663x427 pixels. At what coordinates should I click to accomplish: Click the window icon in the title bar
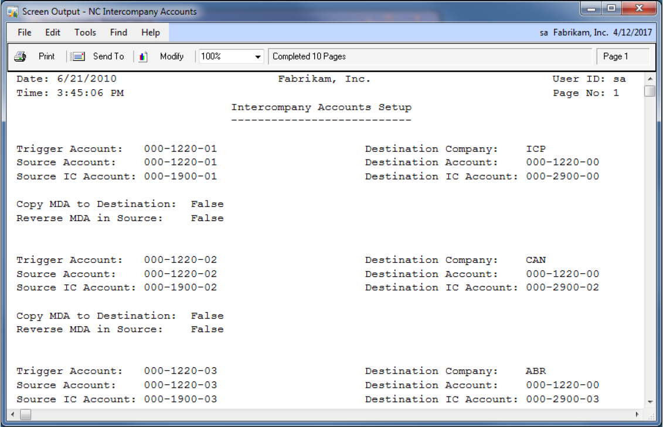pyautogui.click(x=13, y=12)
